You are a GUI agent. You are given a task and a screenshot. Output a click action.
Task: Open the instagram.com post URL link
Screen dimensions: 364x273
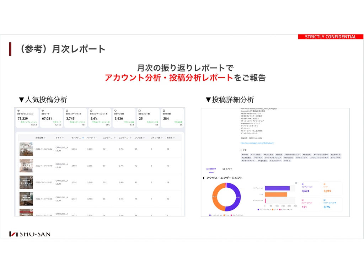click(257, 143)
